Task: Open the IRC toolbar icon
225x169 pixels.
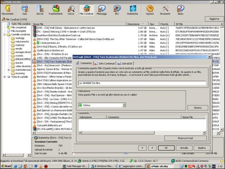Action: coord(117,10)
